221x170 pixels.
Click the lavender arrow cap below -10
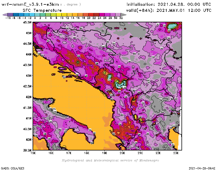[5, 15]
